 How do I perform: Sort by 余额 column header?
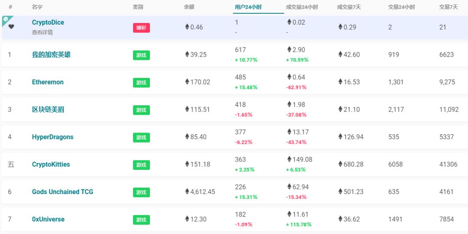coord(189,7)
